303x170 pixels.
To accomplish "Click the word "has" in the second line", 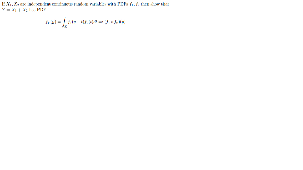I will (x=32, y=10).
